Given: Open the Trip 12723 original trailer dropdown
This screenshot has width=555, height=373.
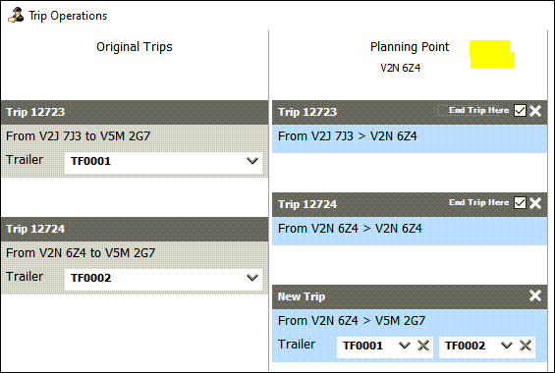Looking at the screenshot, I should pos(252,161).
